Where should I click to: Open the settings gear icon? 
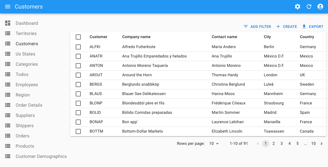coord(298,7)
